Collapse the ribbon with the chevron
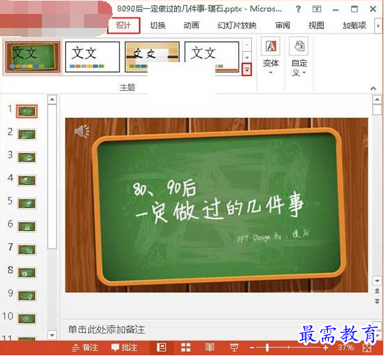 tap(374, 88)
